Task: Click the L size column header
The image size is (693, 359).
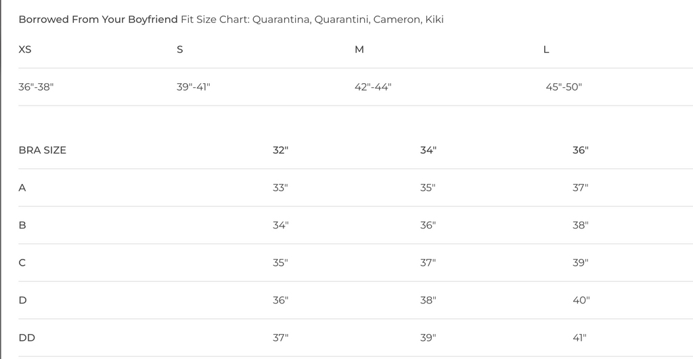Action: (546, 49)
